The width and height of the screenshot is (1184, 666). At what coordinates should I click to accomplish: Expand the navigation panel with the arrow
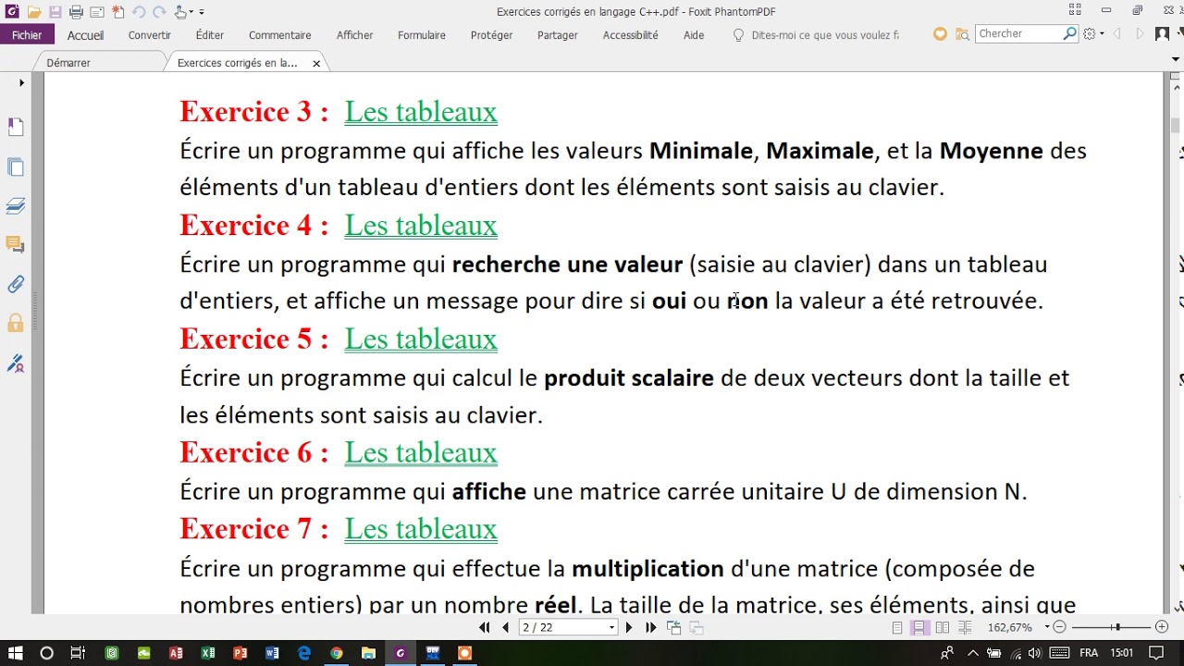(21, 83)
